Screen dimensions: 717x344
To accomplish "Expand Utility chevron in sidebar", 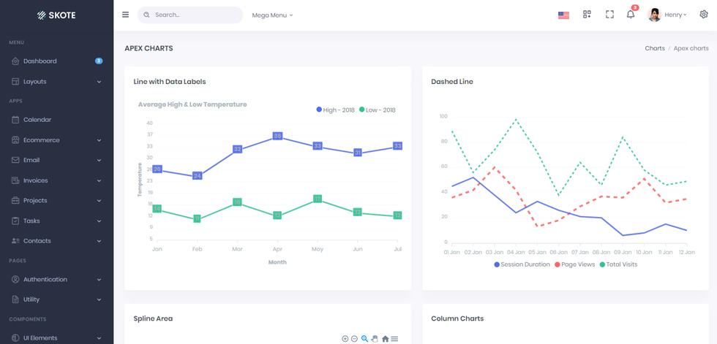I will pyautogui.click(x=100, y=299).
